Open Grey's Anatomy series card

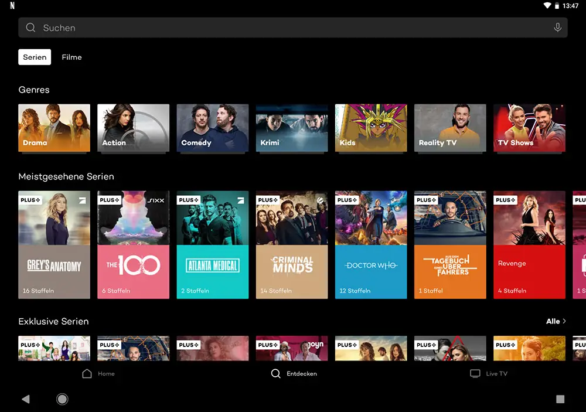[x=54, y=245]
